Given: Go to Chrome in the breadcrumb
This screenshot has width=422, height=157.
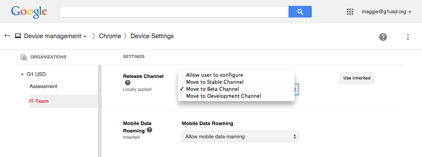Looking at the screenshot, I should (110, 36).
